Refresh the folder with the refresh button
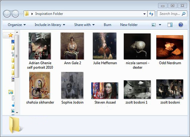The width and height of the screenshot is (190, 137). point(151,14)
